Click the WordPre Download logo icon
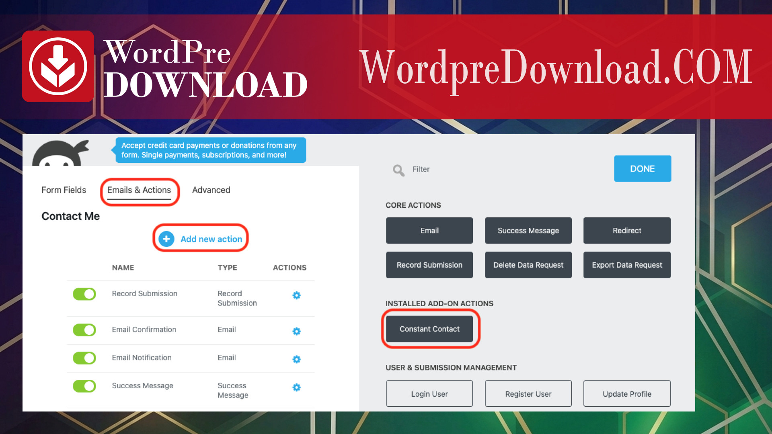The height and width of the screenshot is (434, 772). coord(58,66)
